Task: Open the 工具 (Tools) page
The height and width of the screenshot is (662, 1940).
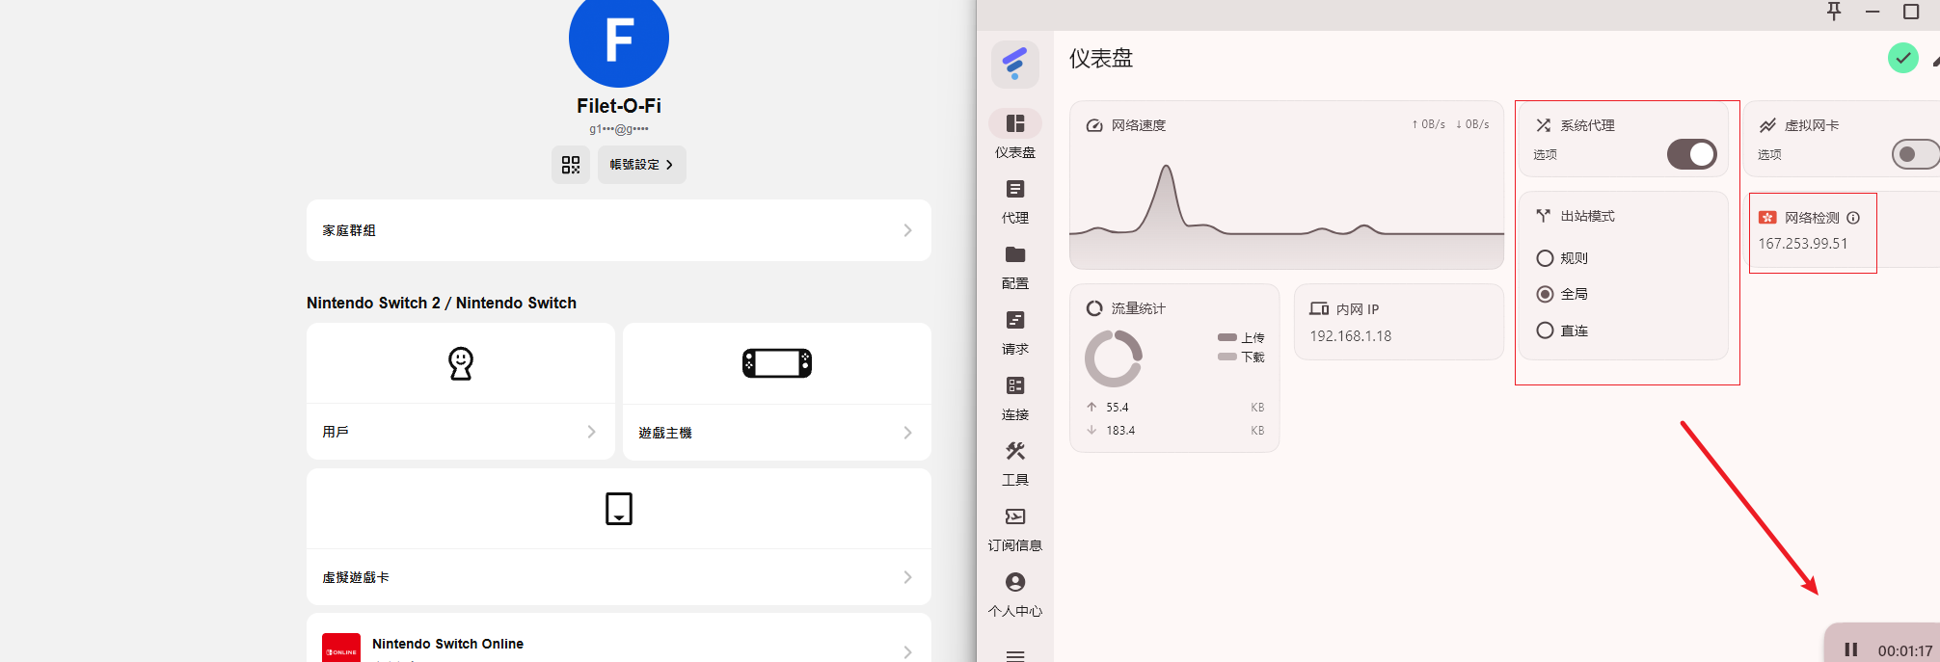Action: (x=1014, y=463)
